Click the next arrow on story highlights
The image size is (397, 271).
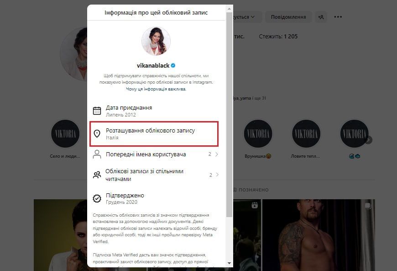tap(369, 140)
